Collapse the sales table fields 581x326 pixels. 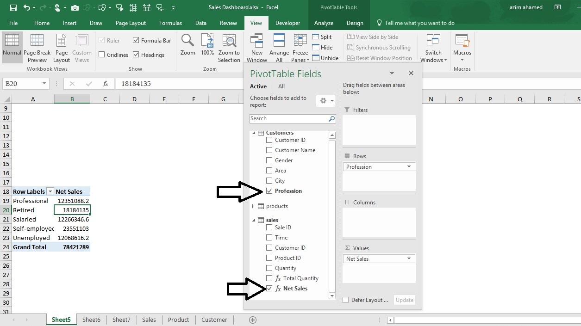click(253, 220)
